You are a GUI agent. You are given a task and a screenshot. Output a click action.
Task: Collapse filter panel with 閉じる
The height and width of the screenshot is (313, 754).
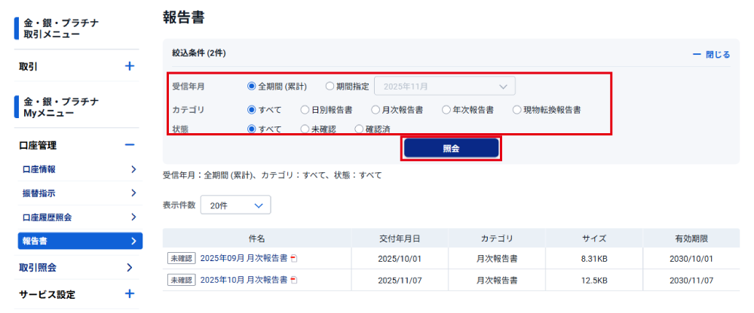pos(711,54)
